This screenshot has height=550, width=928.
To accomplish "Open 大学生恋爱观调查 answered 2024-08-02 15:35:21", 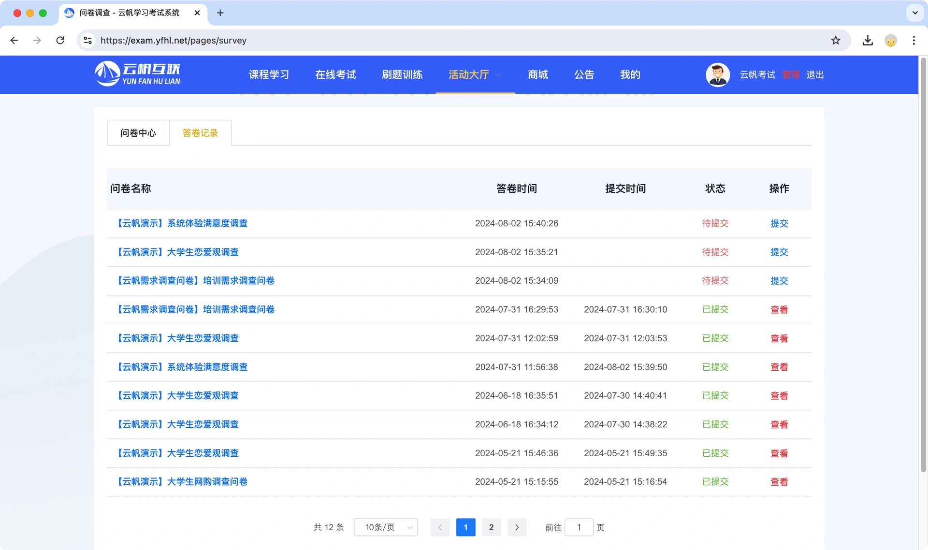I will coord(177,252).
